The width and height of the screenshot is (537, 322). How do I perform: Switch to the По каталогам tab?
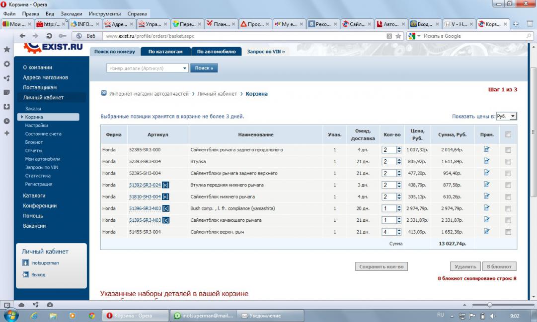point(165,51)
